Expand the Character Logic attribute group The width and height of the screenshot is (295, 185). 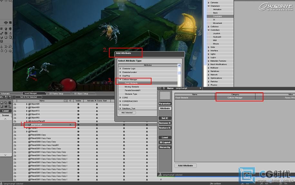click(120, 68)
